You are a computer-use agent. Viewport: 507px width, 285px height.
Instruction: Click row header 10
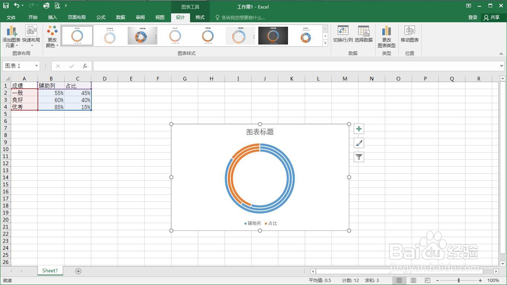point(5,149)
